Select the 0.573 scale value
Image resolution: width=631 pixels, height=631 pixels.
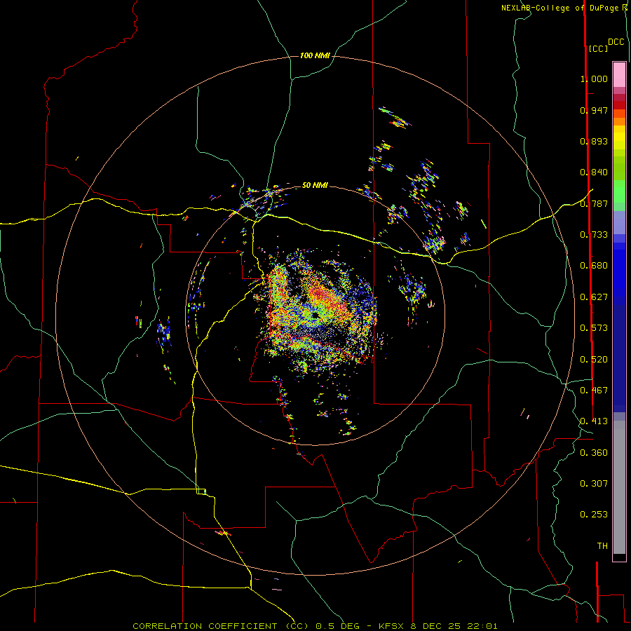[594, 328]
